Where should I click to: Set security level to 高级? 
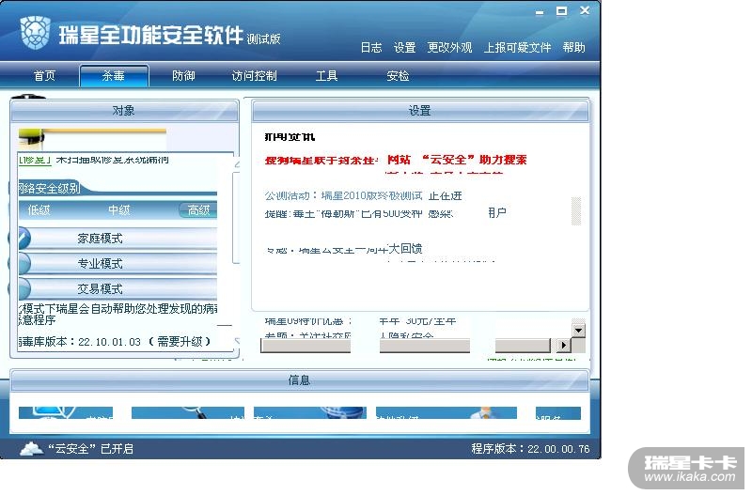point(198,209)
